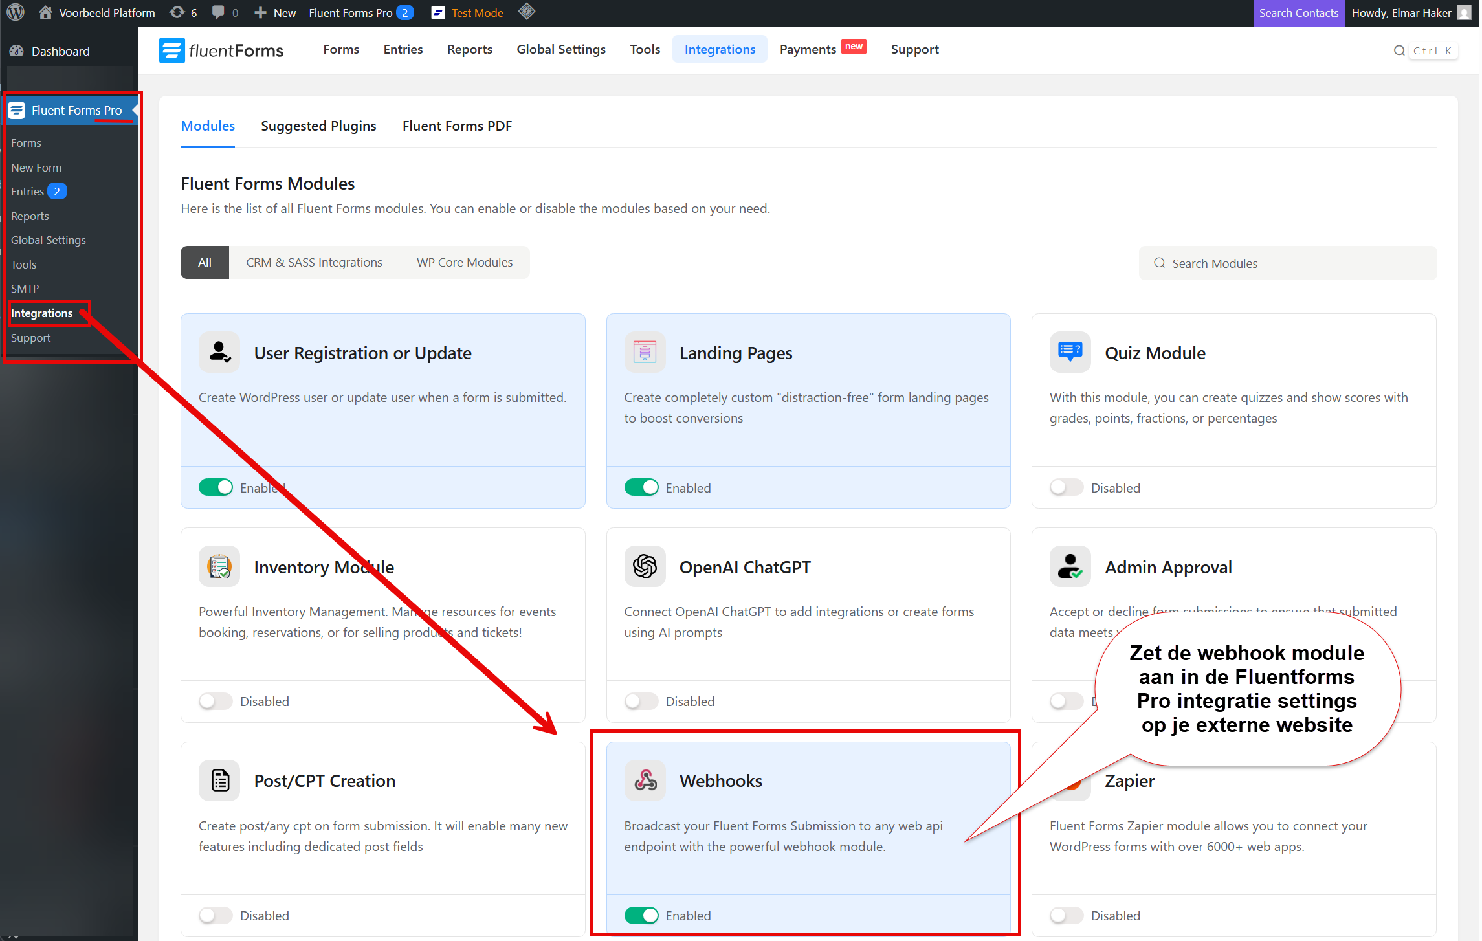Open Tools in top navigation
Screen dimensions: 1482x941
coord(645,49)
